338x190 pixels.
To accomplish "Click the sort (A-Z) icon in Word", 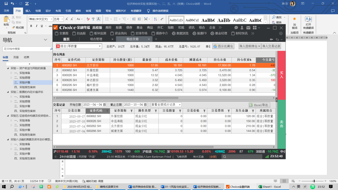I will coord(156,19).
